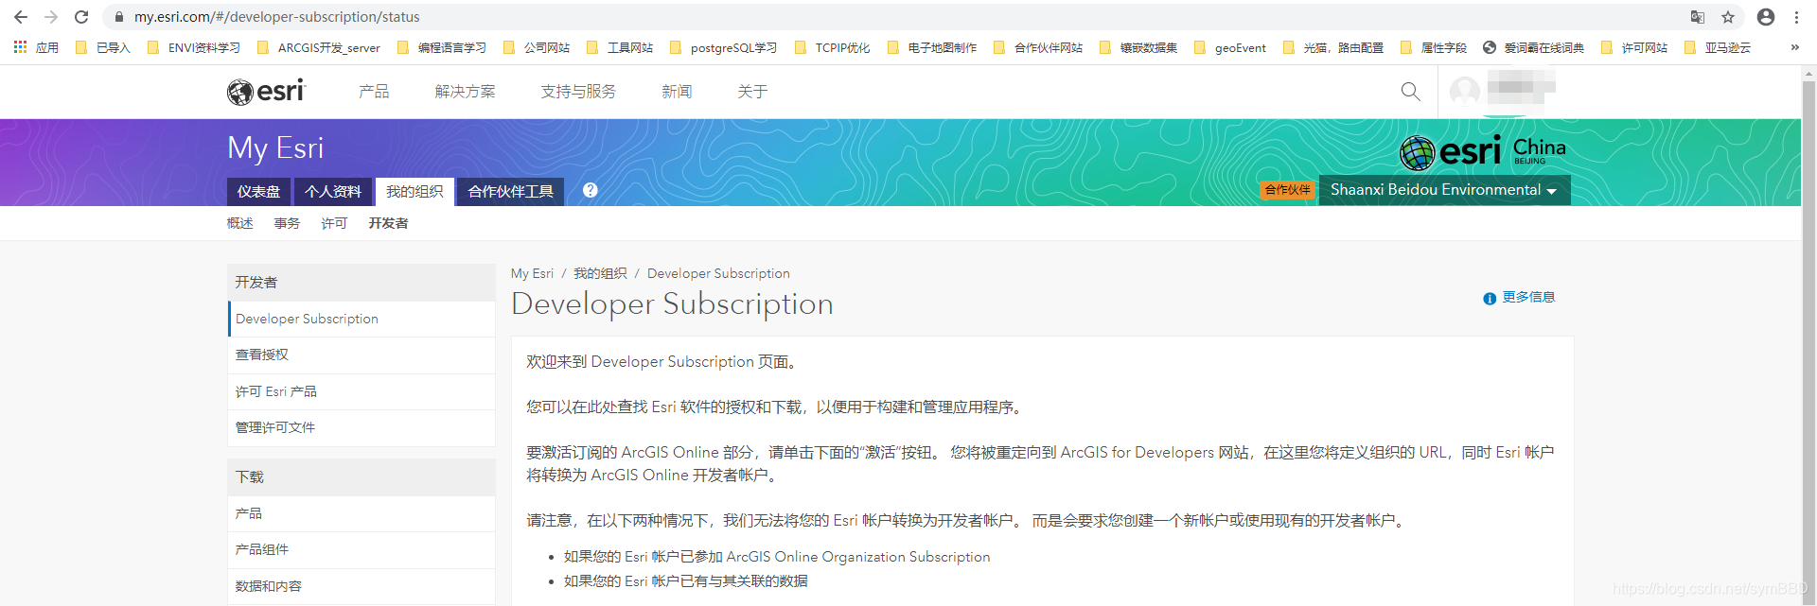The height and width of the screenshot is (606, 1817).
Task: Open the 合作伙伴网站 bookmark folder
Action: point(1038,47)
